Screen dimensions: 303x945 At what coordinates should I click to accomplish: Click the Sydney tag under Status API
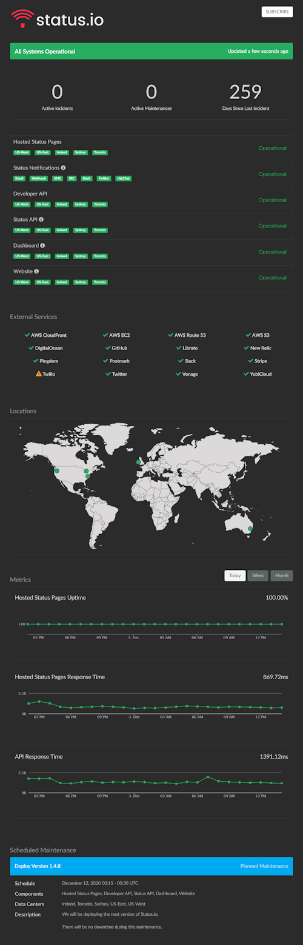pos(80,230)
